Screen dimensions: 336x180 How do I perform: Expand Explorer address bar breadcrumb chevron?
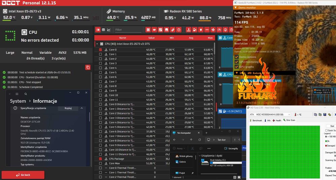point(214,140)
